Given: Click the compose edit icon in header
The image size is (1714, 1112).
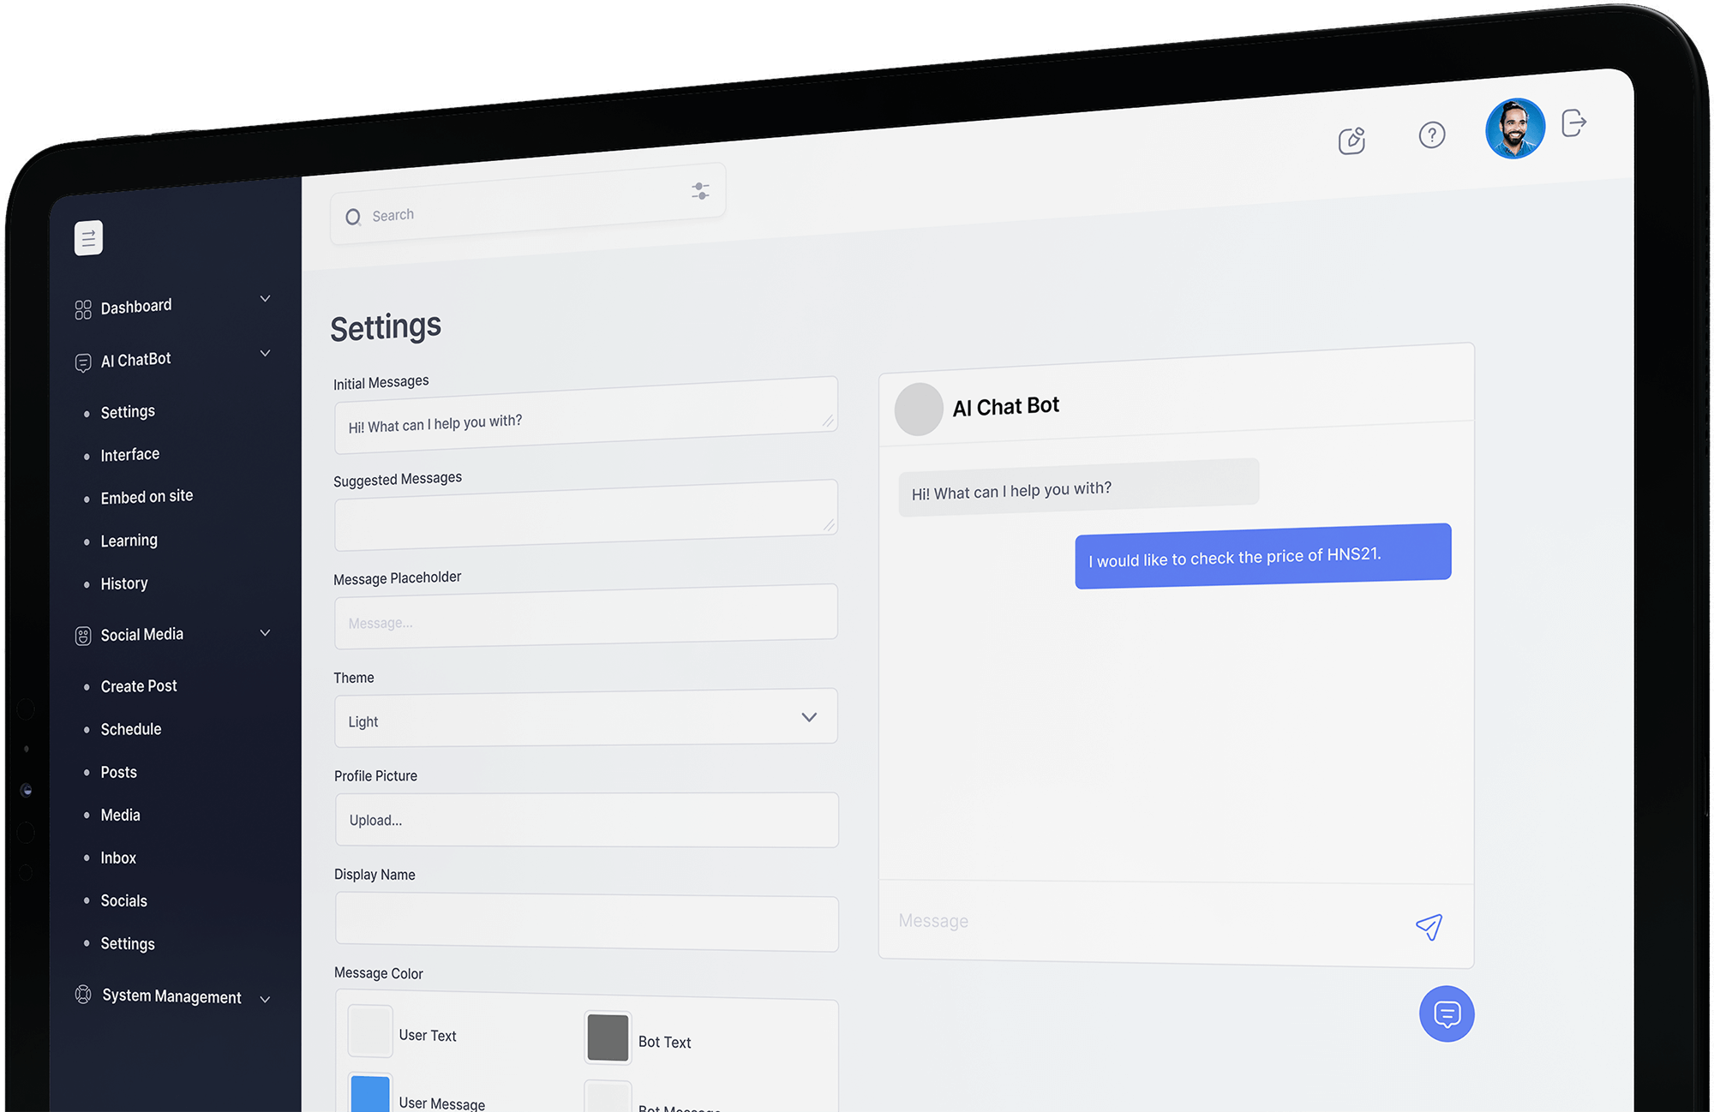Looking at the screenshot, I should point(1351,140).
